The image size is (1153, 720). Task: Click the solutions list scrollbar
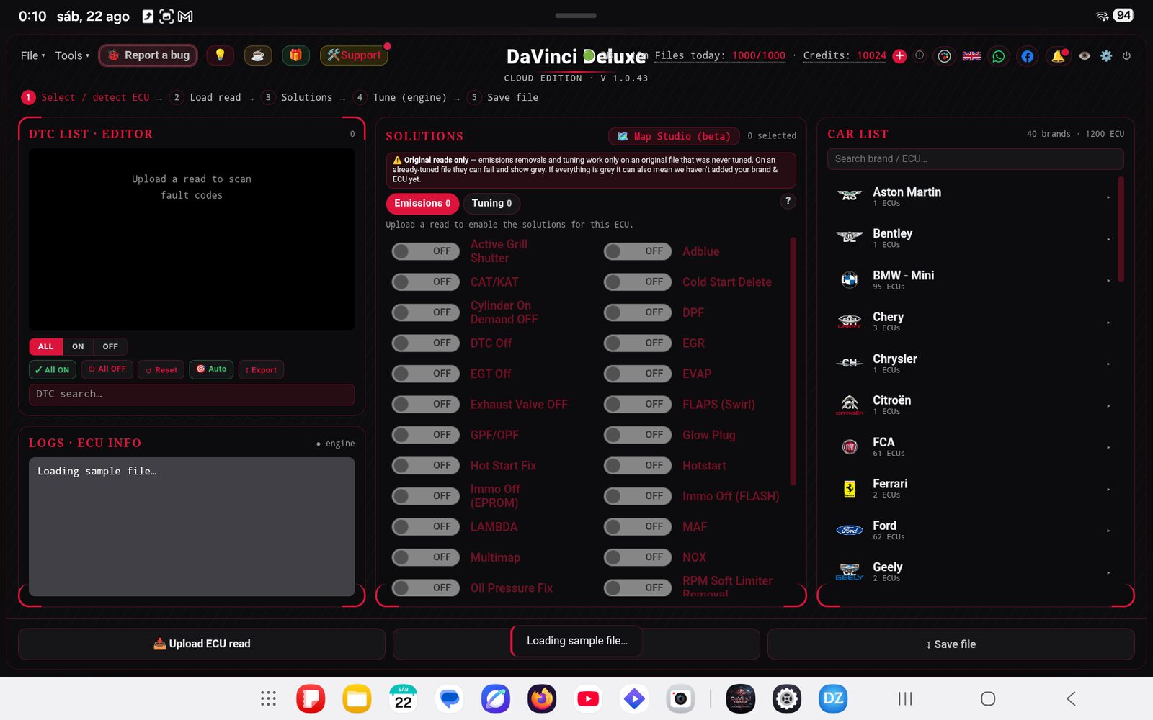793,360
